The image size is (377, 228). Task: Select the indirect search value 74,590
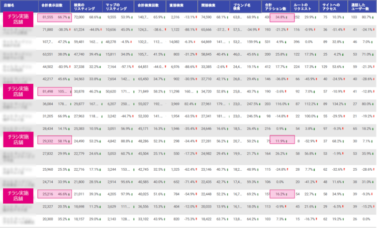click(x=206, y=17)
